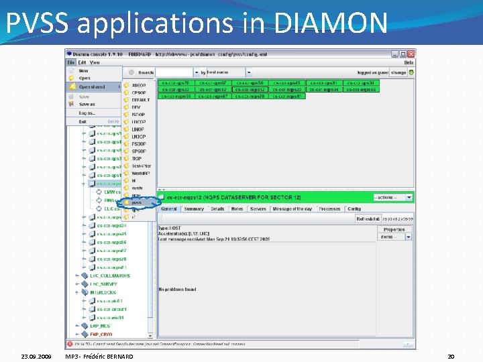Click the green connection status indicator icon

(x=411, y=72)
